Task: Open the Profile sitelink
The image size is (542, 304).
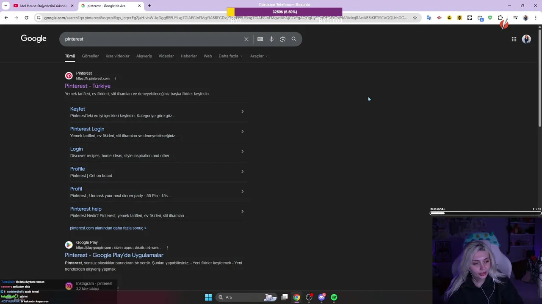Action: (x=77, y=169)
